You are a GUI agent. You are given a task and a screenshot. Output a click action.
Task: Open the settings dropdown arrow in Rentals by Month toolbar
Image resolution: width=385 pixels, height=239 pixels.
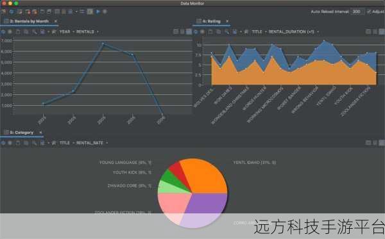(x=48, y=31)
